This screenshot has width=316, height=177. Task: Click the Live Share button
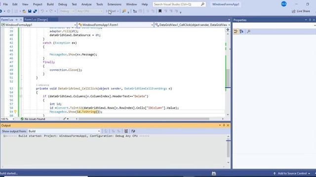pos(301,11)
